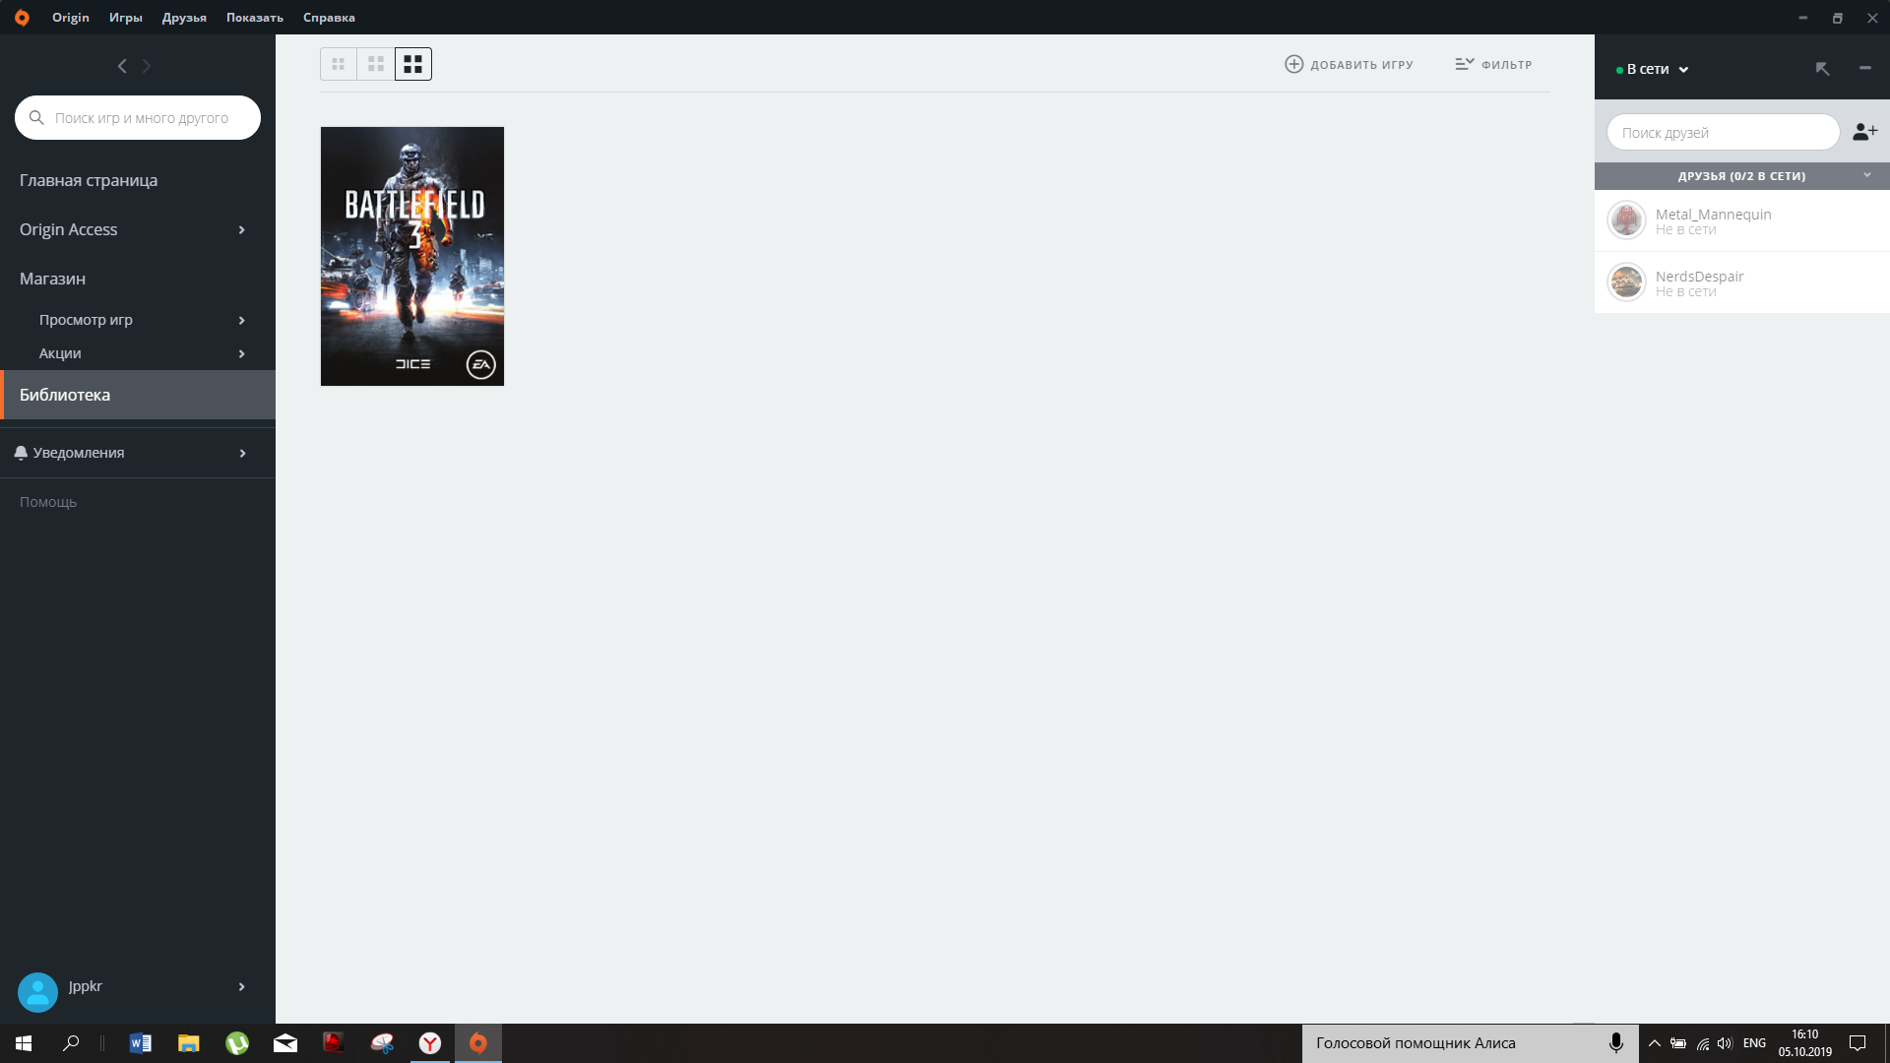Show hidden system tray icons
This screenshot has width=1890, height=1063.
[1654, 1043]
